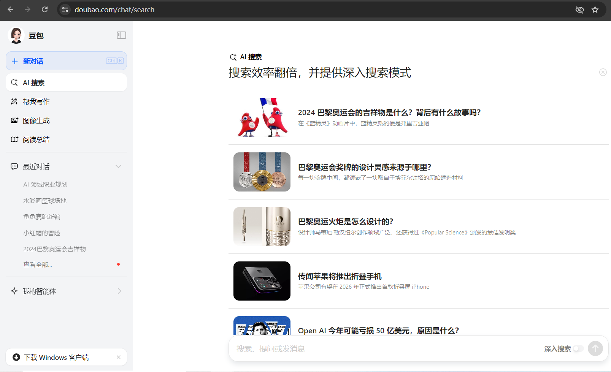This screenshot has height=372, width=611.
Task: Select the question 巴黎奥运会奖牌的设计灵感来源于哪里
Action: click(365, 167)
